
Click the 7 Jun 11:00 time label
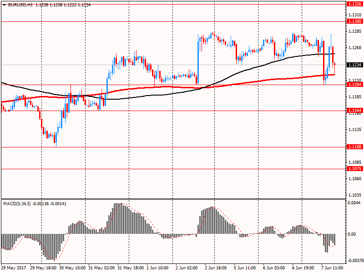(x=332, y=268)
